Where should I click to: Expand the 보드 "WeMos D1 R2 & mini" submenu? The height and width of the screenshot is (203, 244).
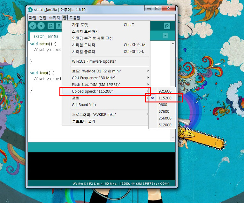[106, 71]
